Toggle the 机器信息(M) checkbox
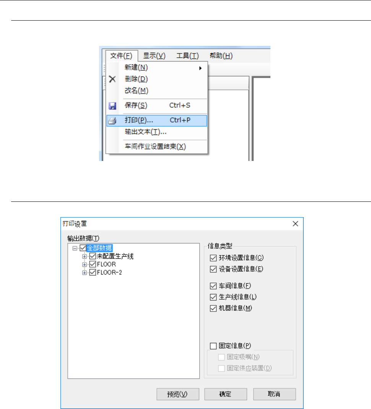 tap(213, 308)
